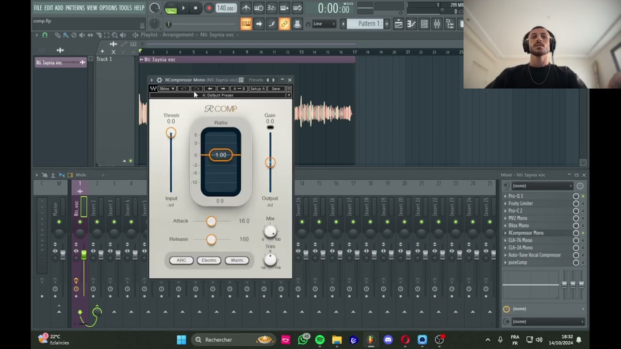Toggle the metronome icon
The image size is (621, 349).
[246, 8]
